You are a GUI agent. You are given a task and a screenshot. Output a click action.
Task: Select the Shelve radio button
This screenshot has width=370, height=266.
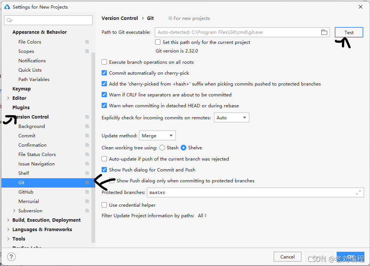coord(183,148)
